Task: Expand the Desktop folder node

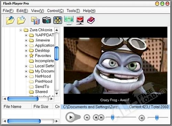Action: [26, 50]
